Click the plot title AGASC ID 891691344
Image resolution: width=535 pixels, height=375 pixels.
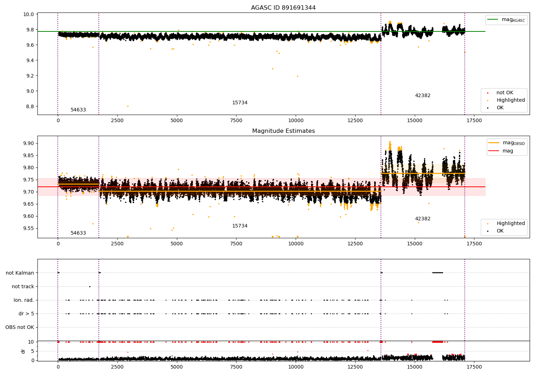click(283, 8)
